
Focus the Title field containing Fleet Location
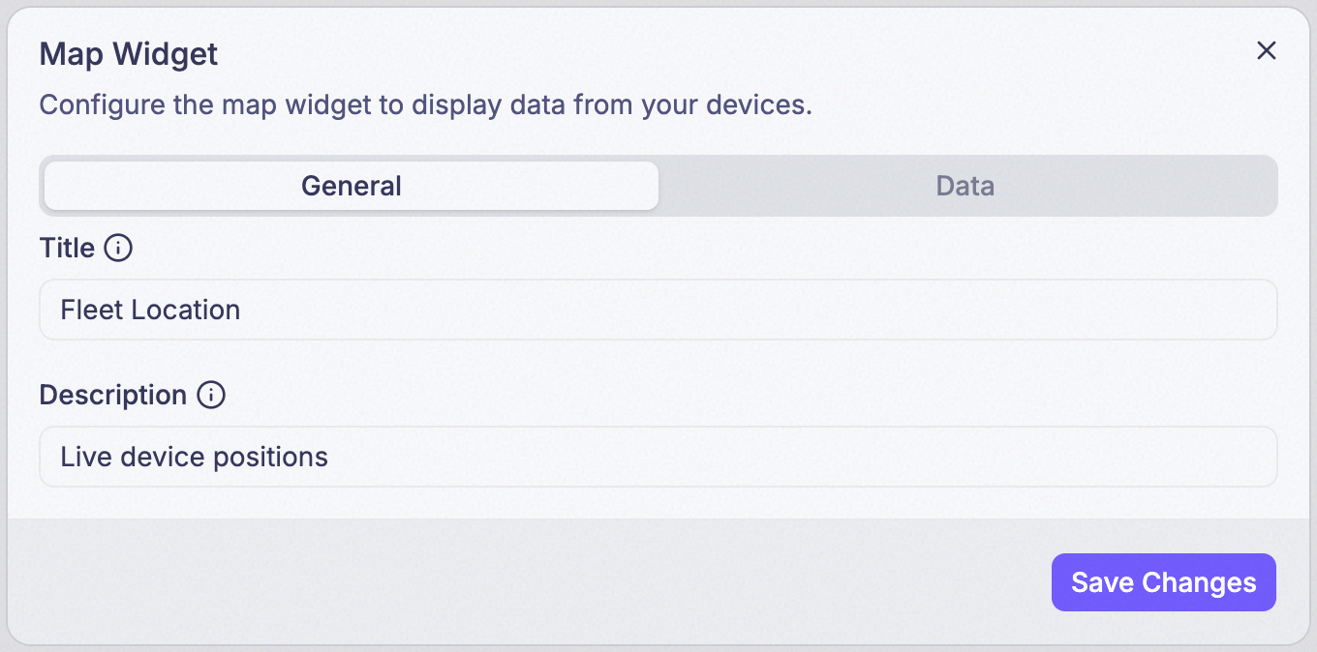(x=658, y=310)
